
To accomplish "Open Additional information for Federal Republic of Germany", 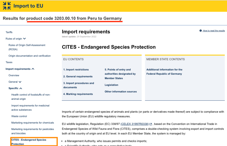I will [164, 72].
